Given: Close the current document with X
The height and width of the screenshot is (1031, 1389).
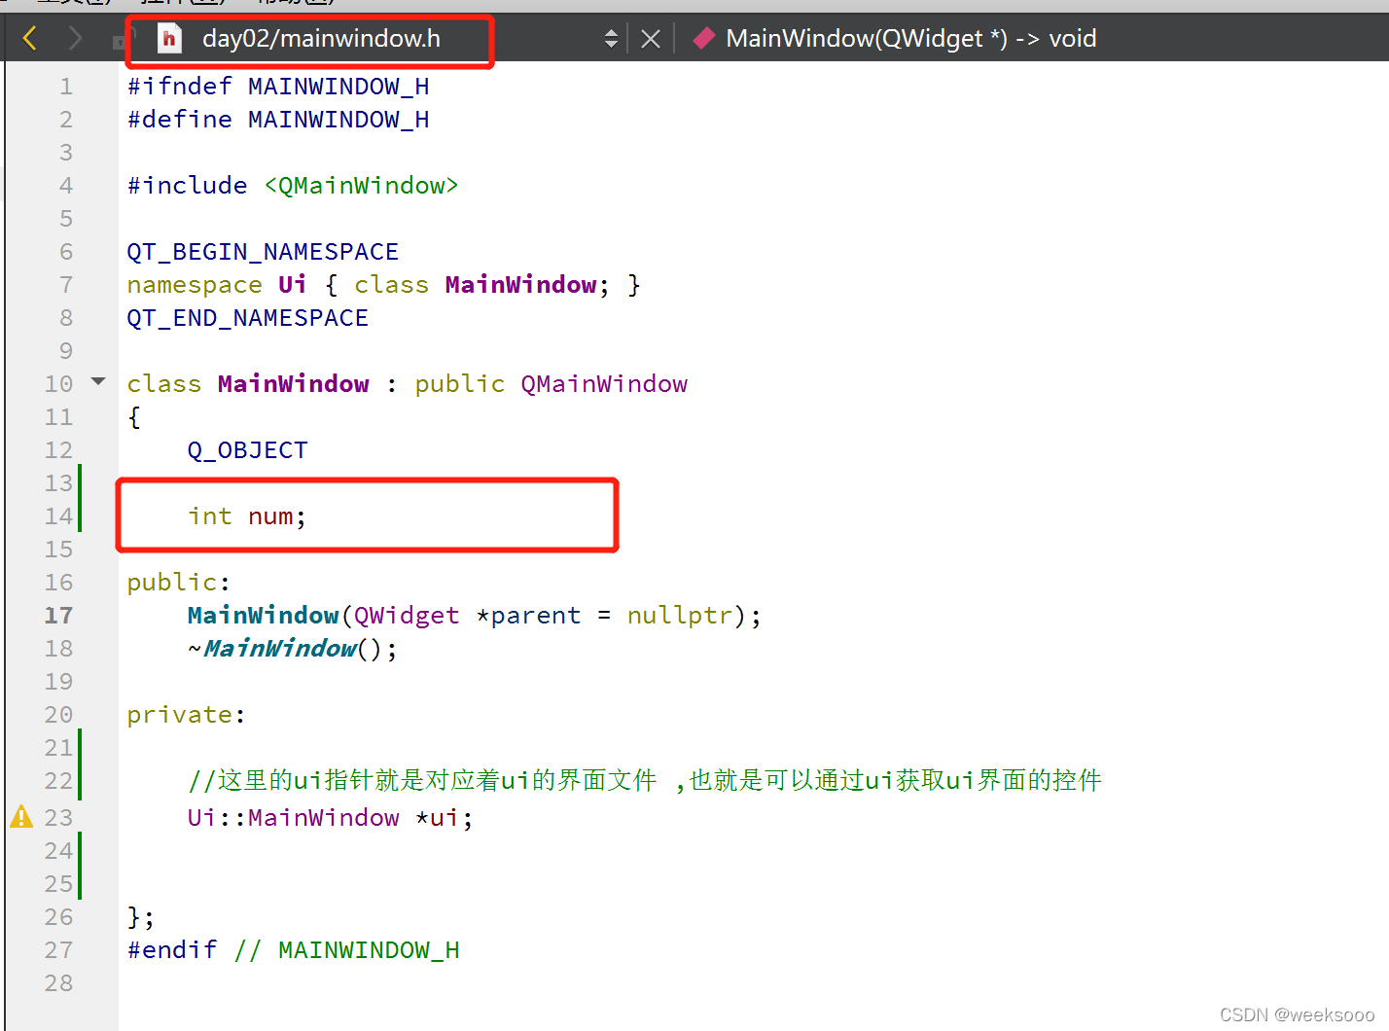Looking at the screenshot, I should click(x=651, y=39).
